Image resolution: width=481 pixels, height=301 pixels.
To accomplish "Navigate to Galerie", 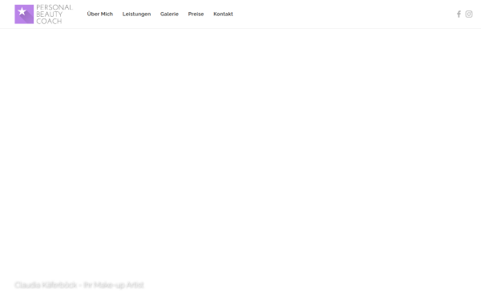I will (x=169, y=14).
